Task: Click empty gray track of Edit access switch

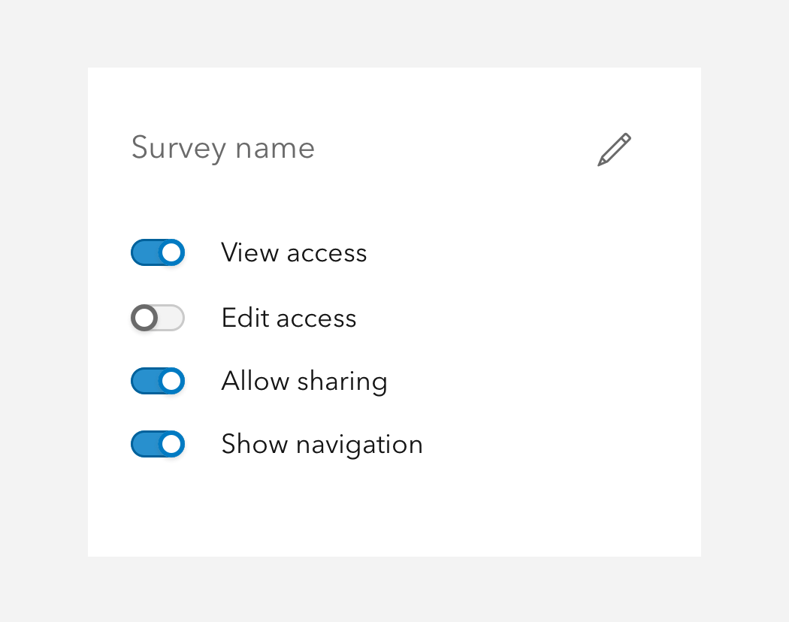Action: (171, 318)
